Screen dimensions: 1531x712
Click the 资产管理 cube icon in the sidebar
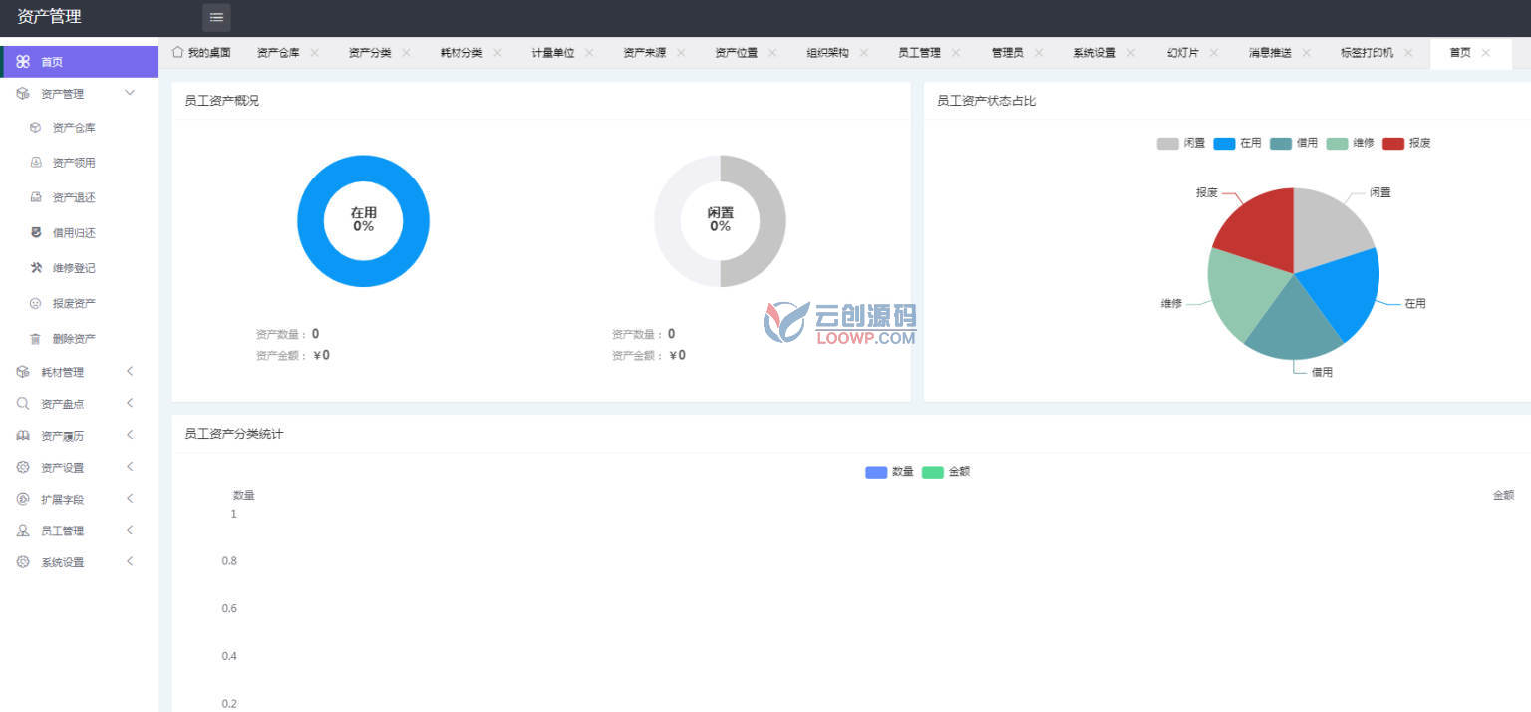(x=23, y=94)
